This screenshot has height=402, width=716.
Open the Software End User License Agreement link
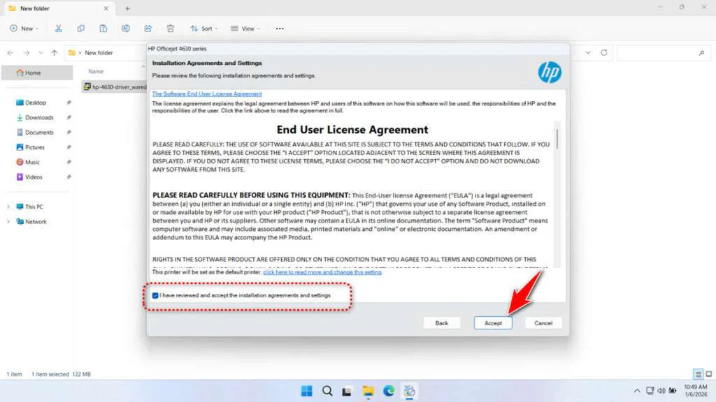(x=207, y=94)
